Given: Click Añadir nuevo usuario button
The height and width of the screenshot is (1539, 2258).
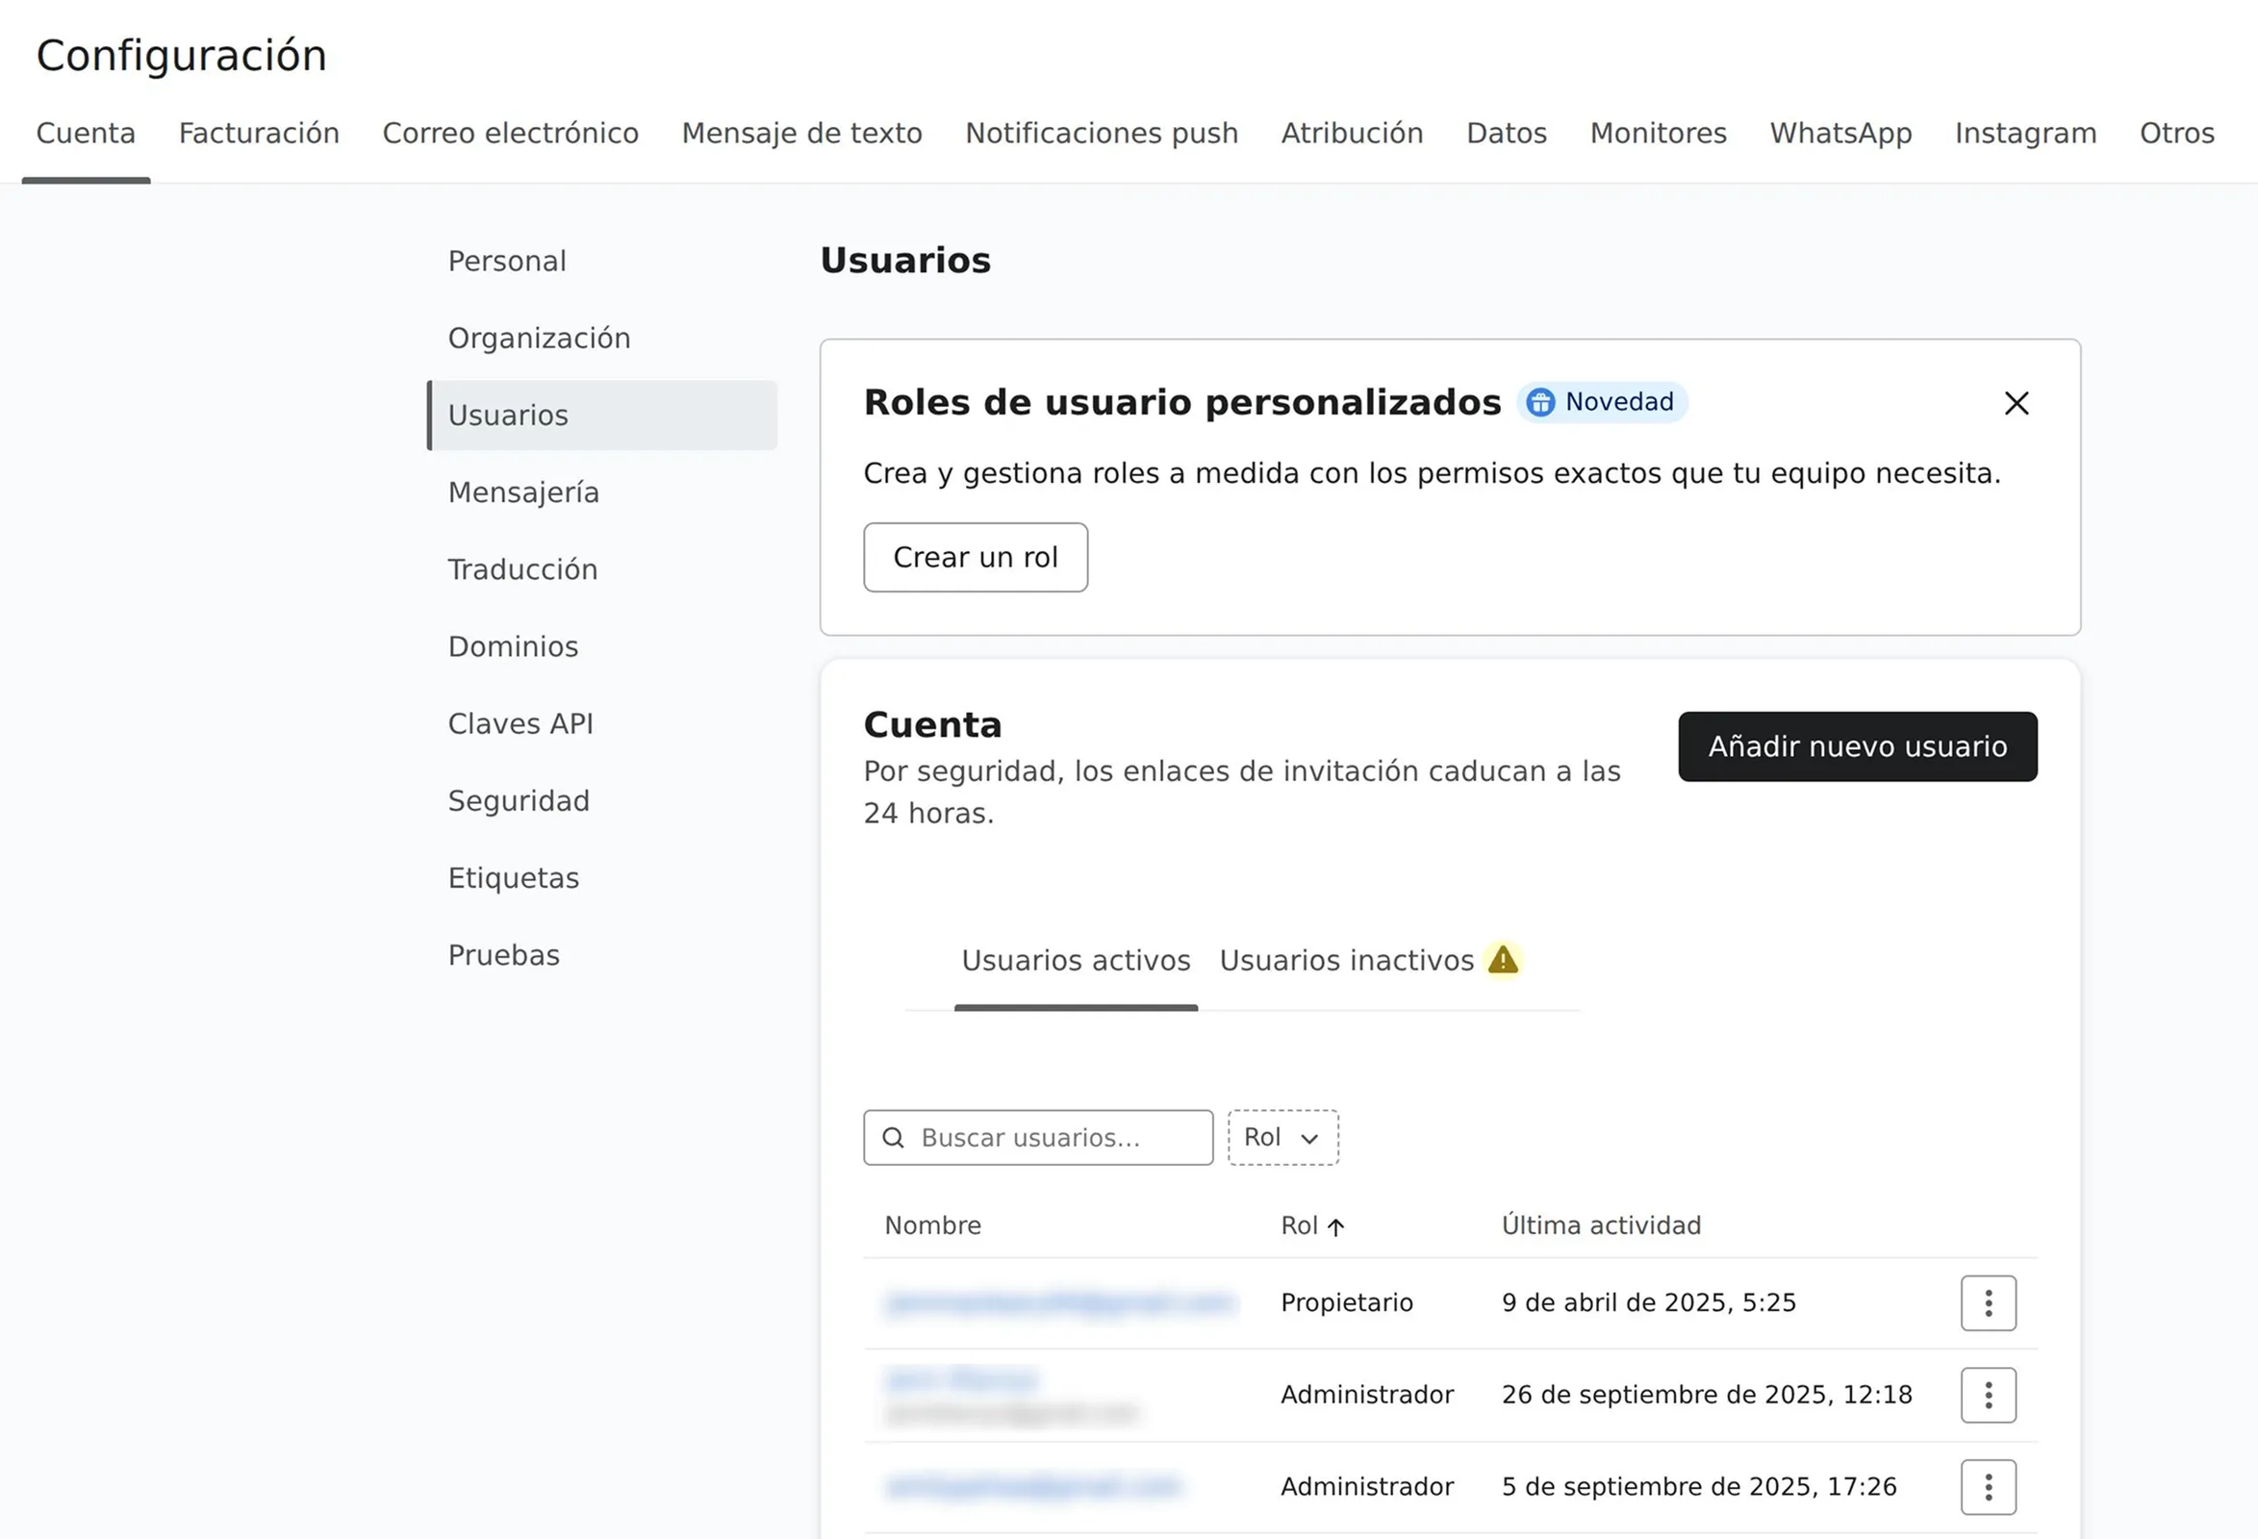Looking at the screenshot, I should pyautogui.click(x=1857, y=746).
